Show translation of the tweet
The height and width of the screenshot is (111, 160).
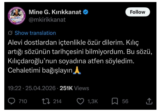pyautogui.click(x=35, y=33)
